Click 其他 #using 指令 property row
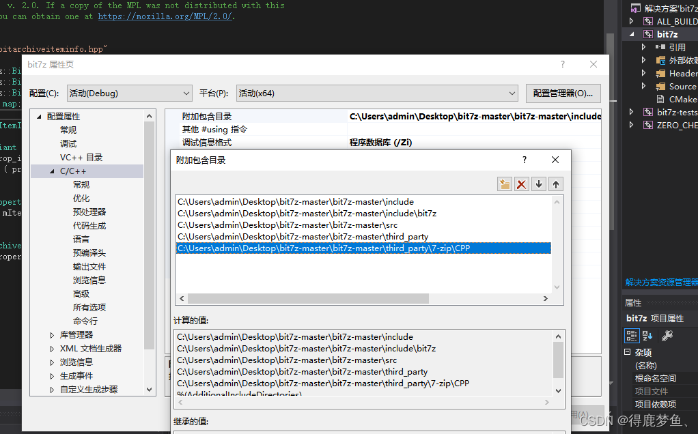Image resolution: width=698 pixels, height=434 pixels. pos(384,130)
